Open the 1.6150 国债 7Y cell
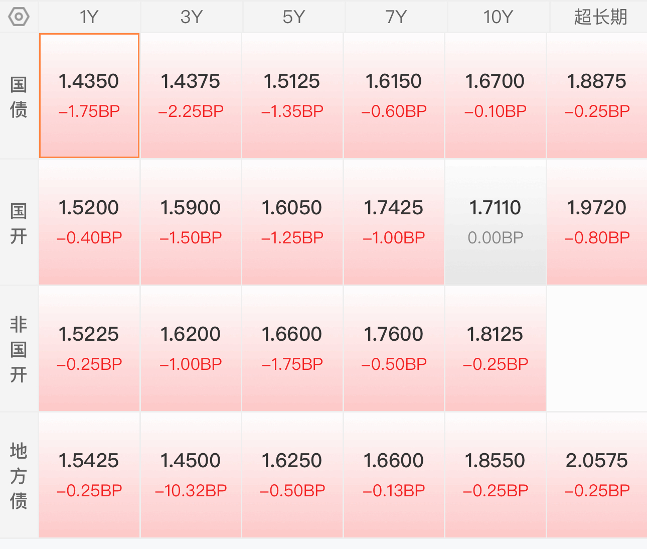The width and height of the screenshot is (647, 549). pyautogui.click(x=394, y=95)
